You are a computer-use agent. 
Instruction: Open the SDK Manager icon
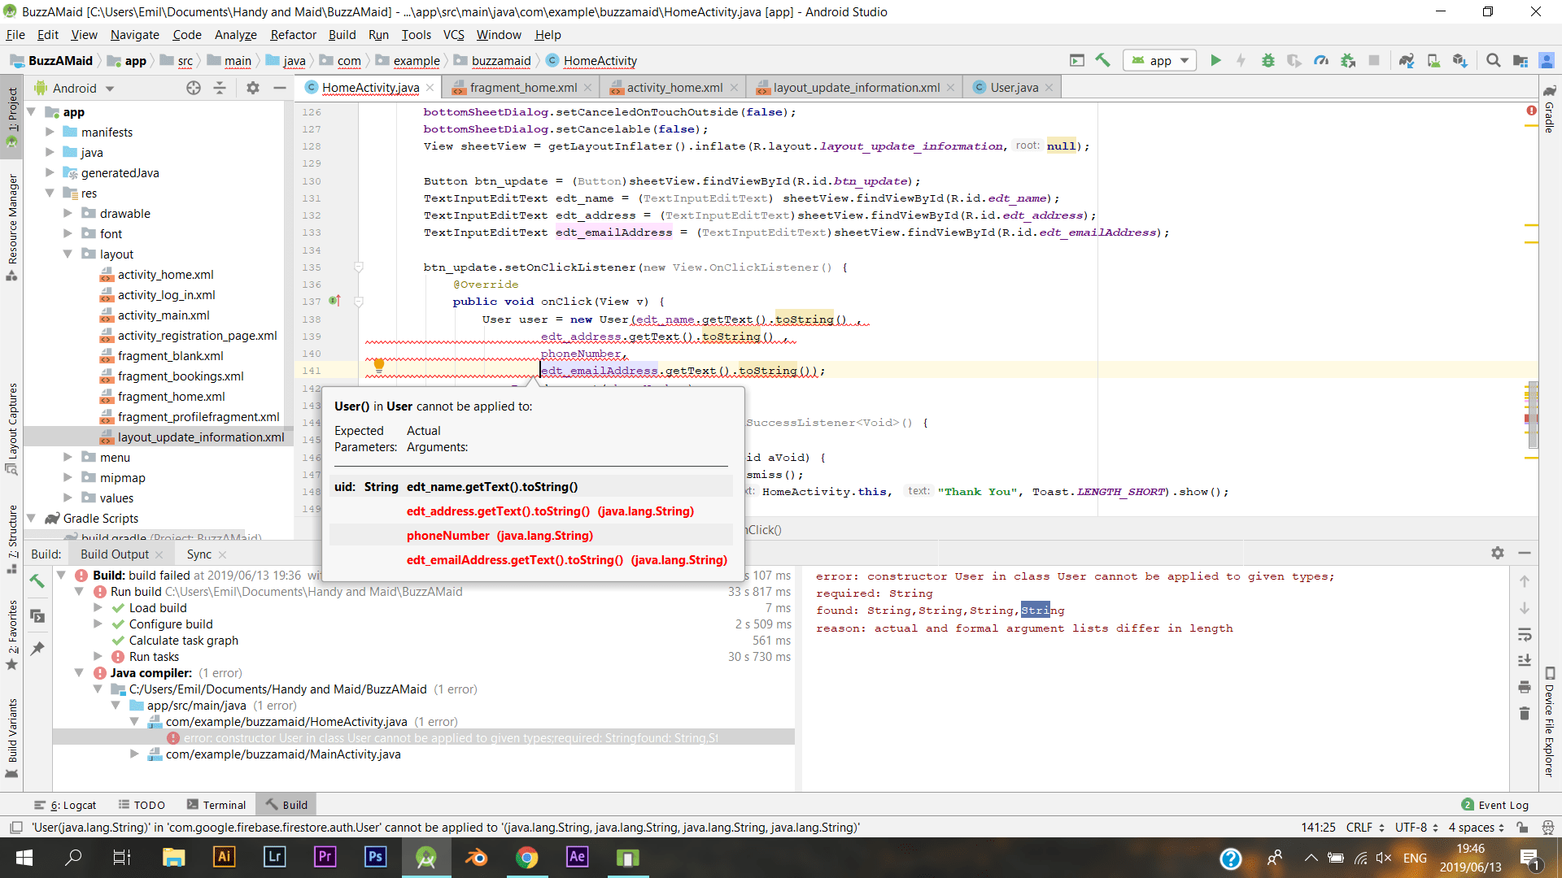[1460, 60]
